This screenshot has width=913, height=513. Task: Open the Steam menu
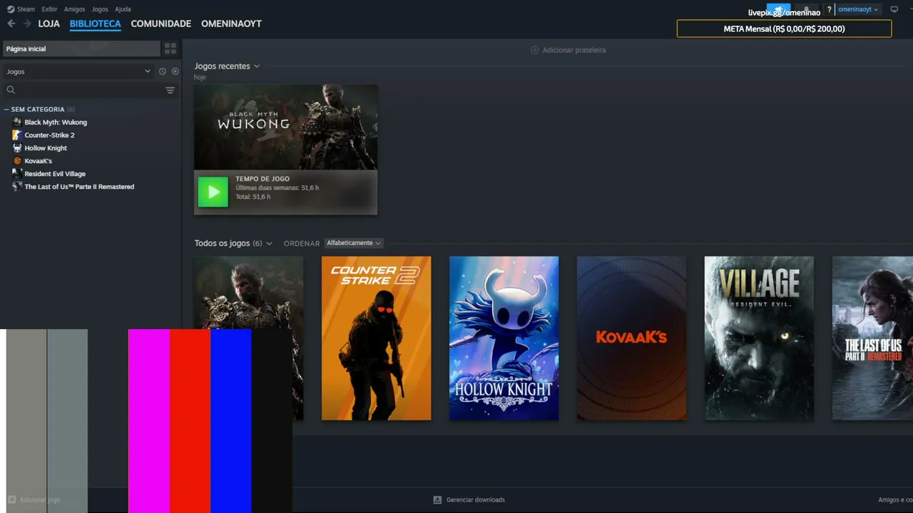(x=26, y=9)
